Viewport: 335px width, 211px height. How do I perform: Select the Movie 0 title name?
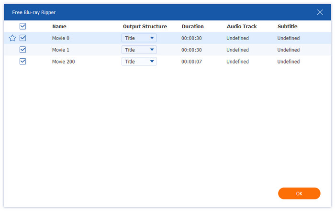61,38
